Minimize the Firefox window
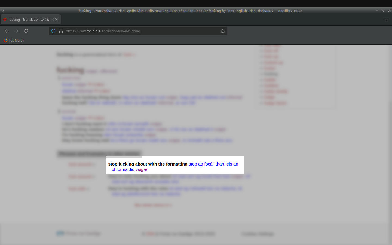Viewport: 392px width, 245px height. [x=377, y=11]
